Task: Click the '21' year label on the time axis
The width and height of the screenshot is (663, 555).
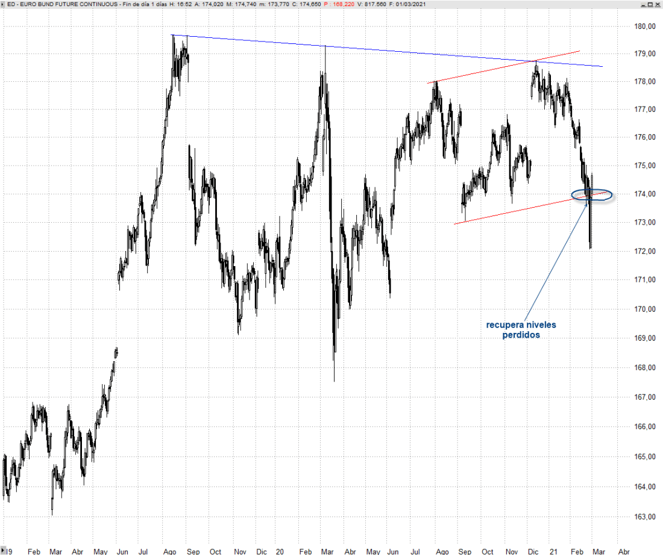Action: 555,551
